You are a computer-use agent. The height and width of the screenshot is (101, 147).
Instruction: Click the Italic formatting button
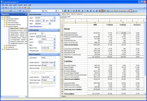point(71,11)
